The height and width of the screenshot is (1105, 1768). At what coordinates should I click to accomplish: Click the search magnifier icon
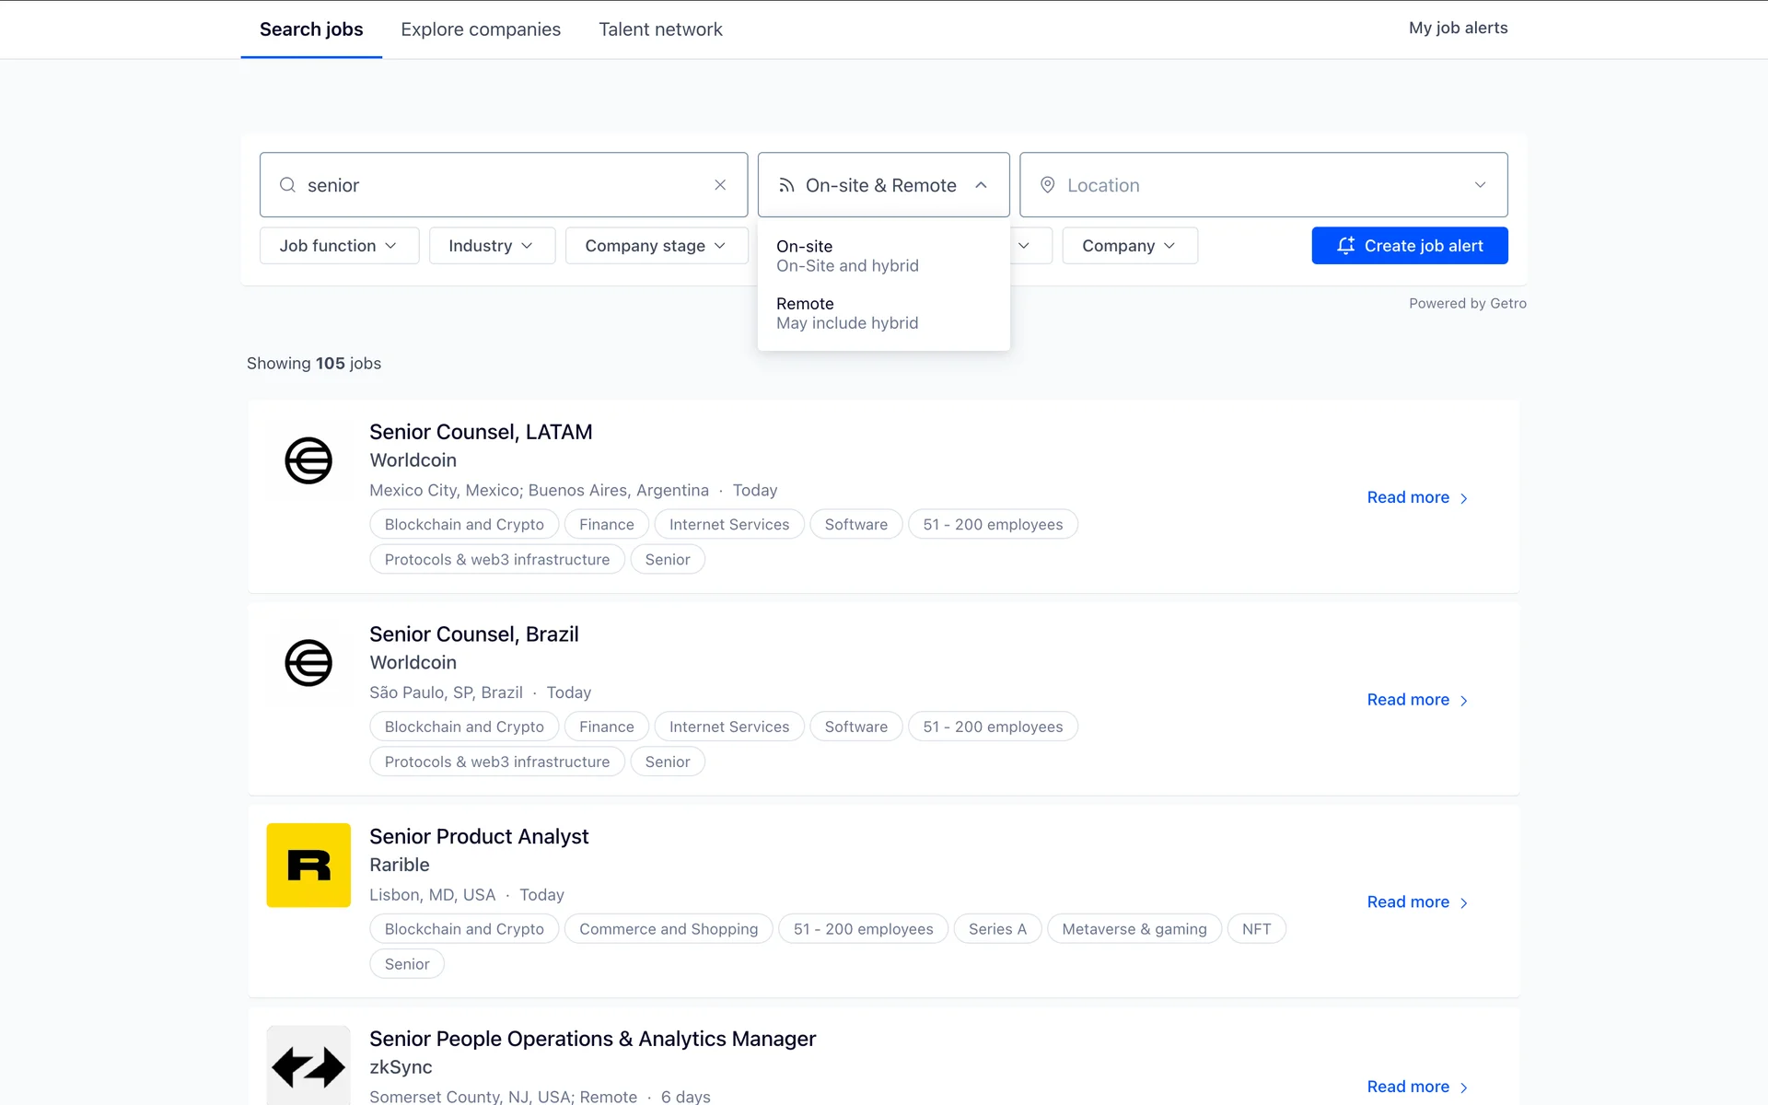(288, 185)
